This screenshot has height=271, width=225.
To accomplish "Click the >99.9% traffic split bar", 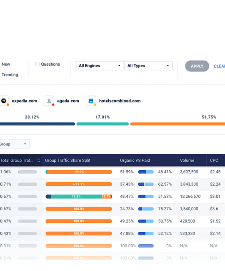I will [79, 184].
